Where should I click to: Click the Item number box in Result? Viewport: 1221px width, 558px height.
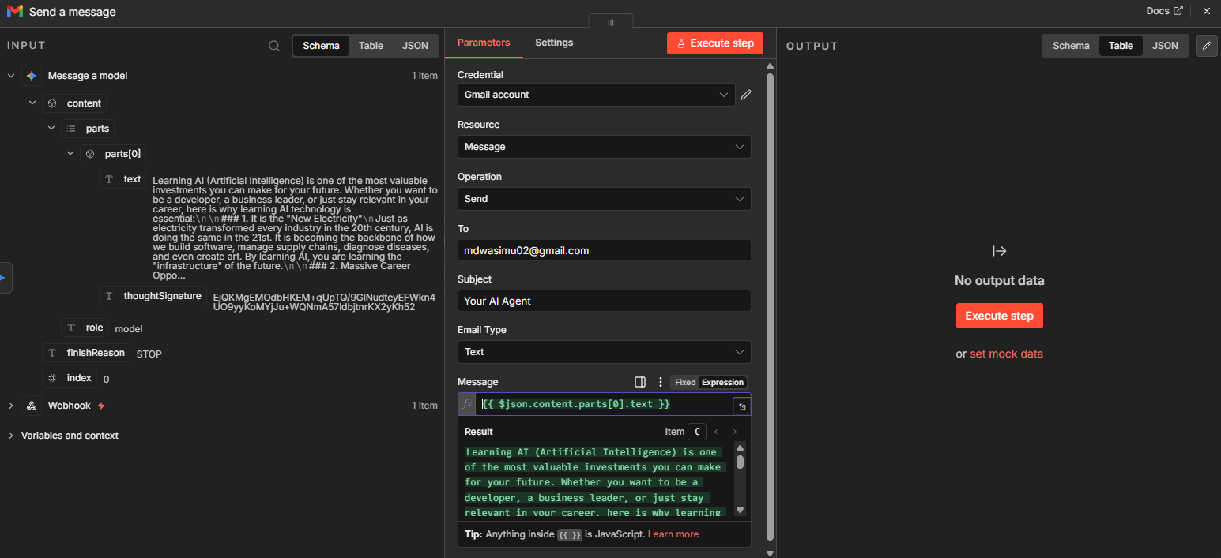pos(696,432)
